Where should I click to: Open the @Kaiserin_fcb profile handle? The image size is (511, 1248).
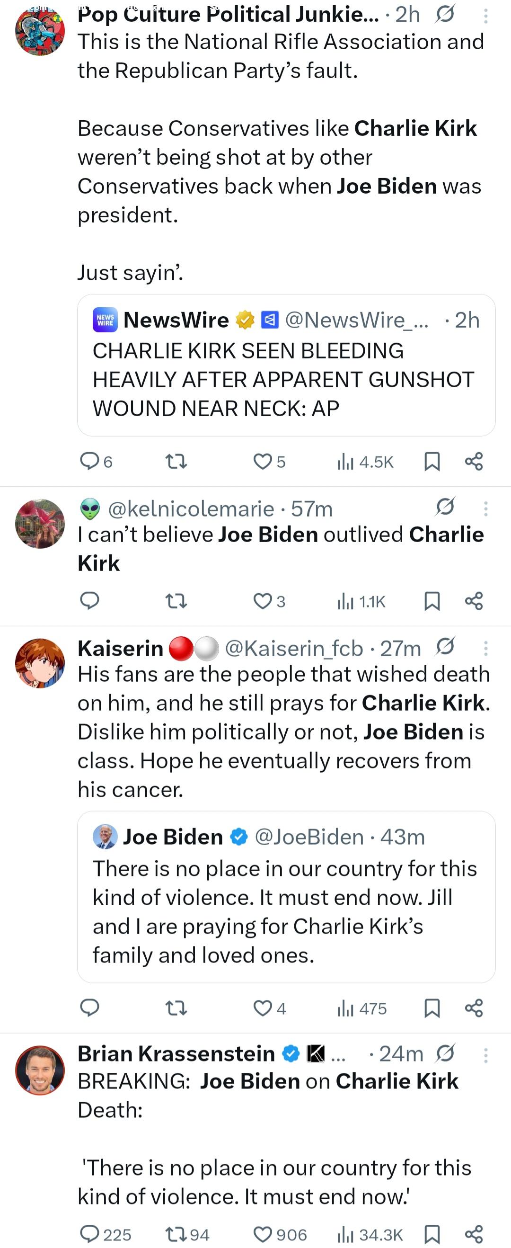coord(294,648)
